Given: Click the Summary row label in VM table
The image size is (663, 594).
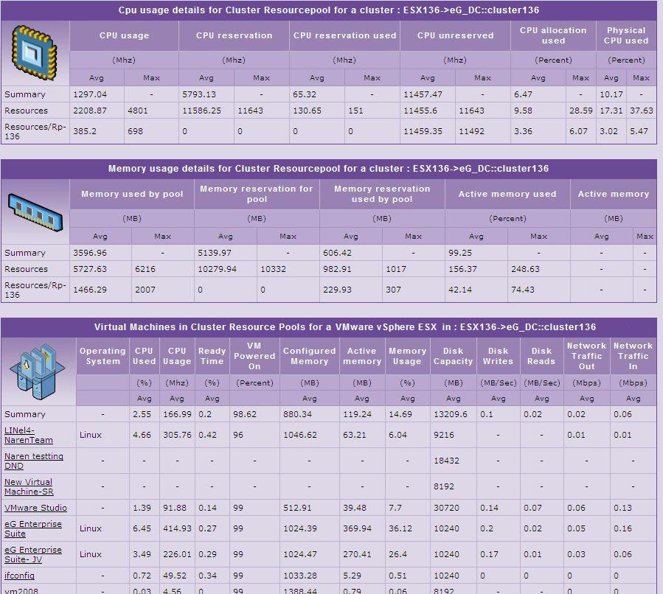Looking at the screenshot, I should point(25,414).
